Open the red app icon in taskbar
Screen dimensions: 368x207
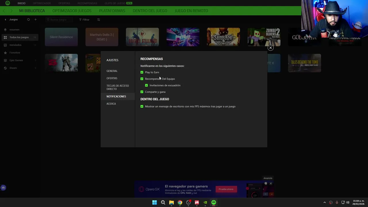(x=197, y=202)
